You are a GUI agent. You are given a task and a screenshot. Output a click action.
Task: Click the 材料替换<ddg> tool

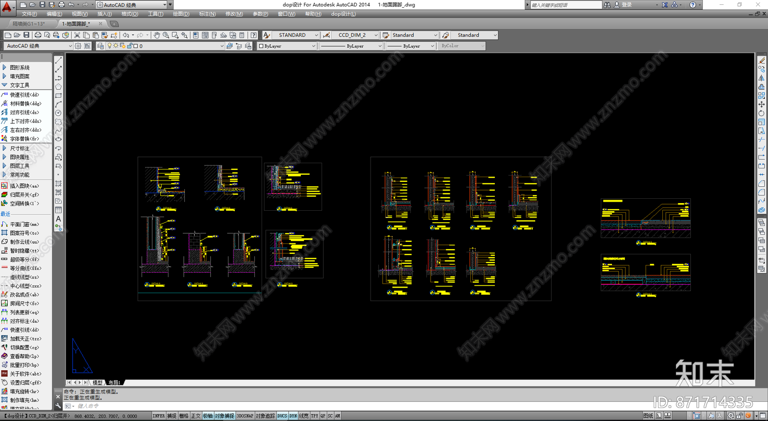click(26, 104)
